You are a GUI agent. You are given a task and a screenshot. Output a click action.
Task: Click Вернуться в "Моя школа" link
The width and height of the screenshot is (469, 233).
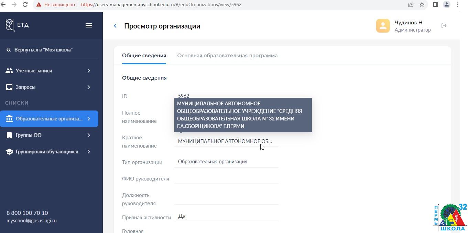click(x=43, y=50)
